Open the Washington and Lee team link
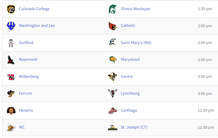The image size is (218, 138). click(37, 26)
